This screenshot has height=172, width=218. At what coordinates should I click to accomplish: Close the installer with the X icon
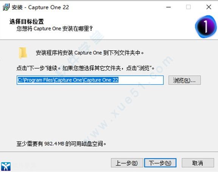pyautogui.click(x=209, y=7)
